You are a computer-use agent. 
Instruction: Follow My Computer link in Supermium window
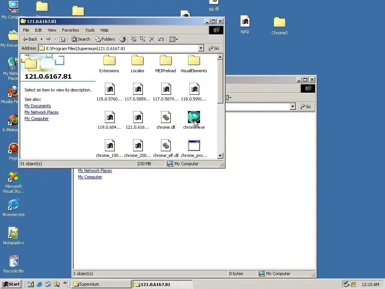tap(90, 177)
